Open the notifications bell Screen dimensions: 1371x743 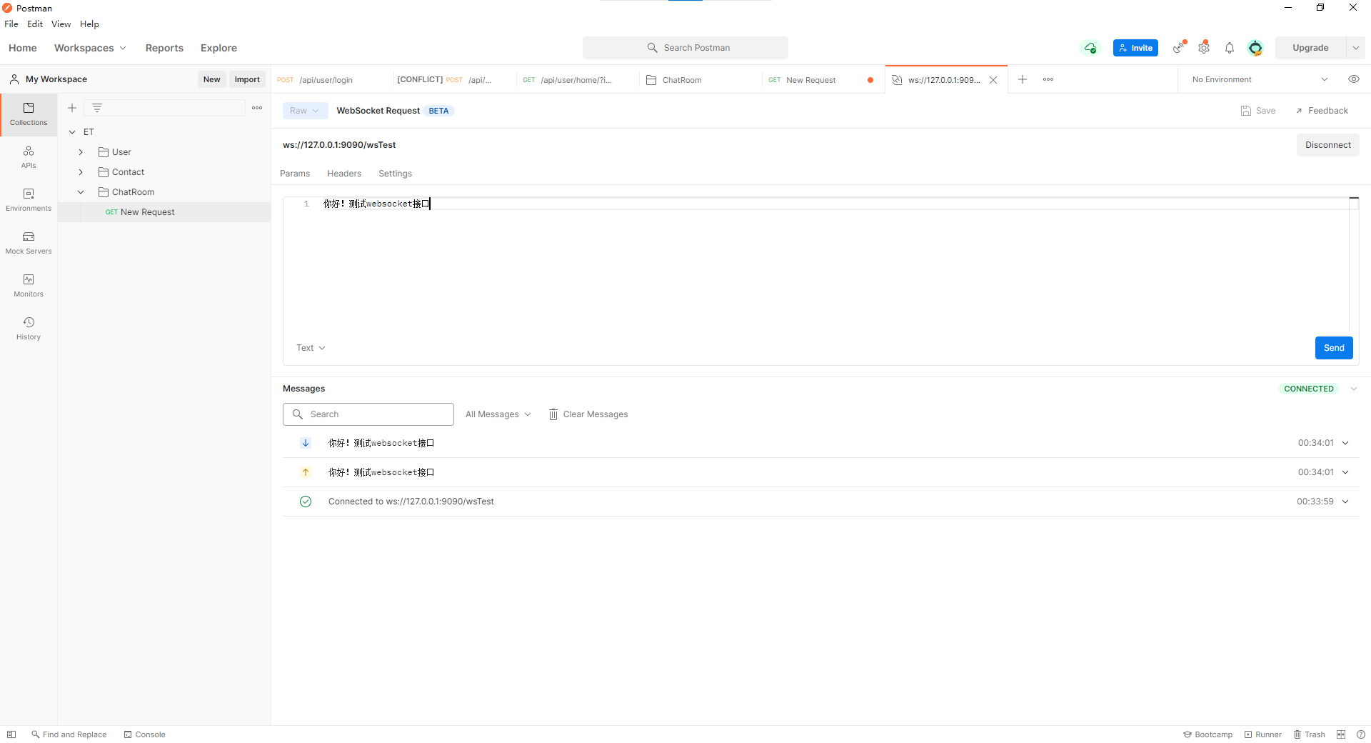(1230, 48)
